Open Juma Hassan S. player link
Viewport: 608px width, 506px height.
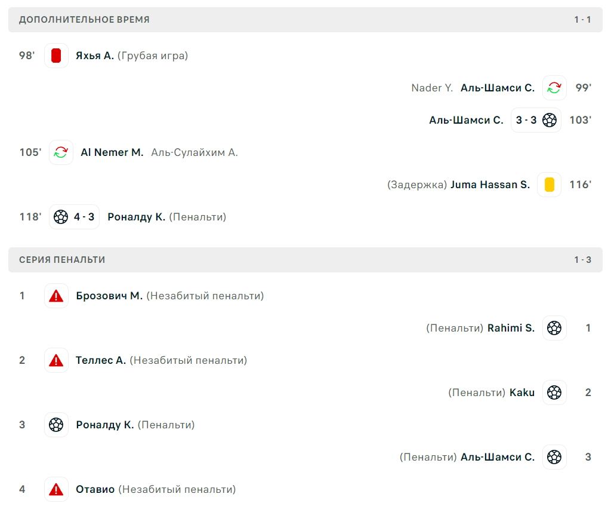click(x=490, y=185)
